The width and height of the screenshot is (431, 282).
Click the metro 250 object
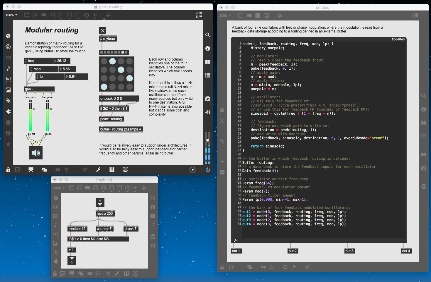tap(105, 214)
